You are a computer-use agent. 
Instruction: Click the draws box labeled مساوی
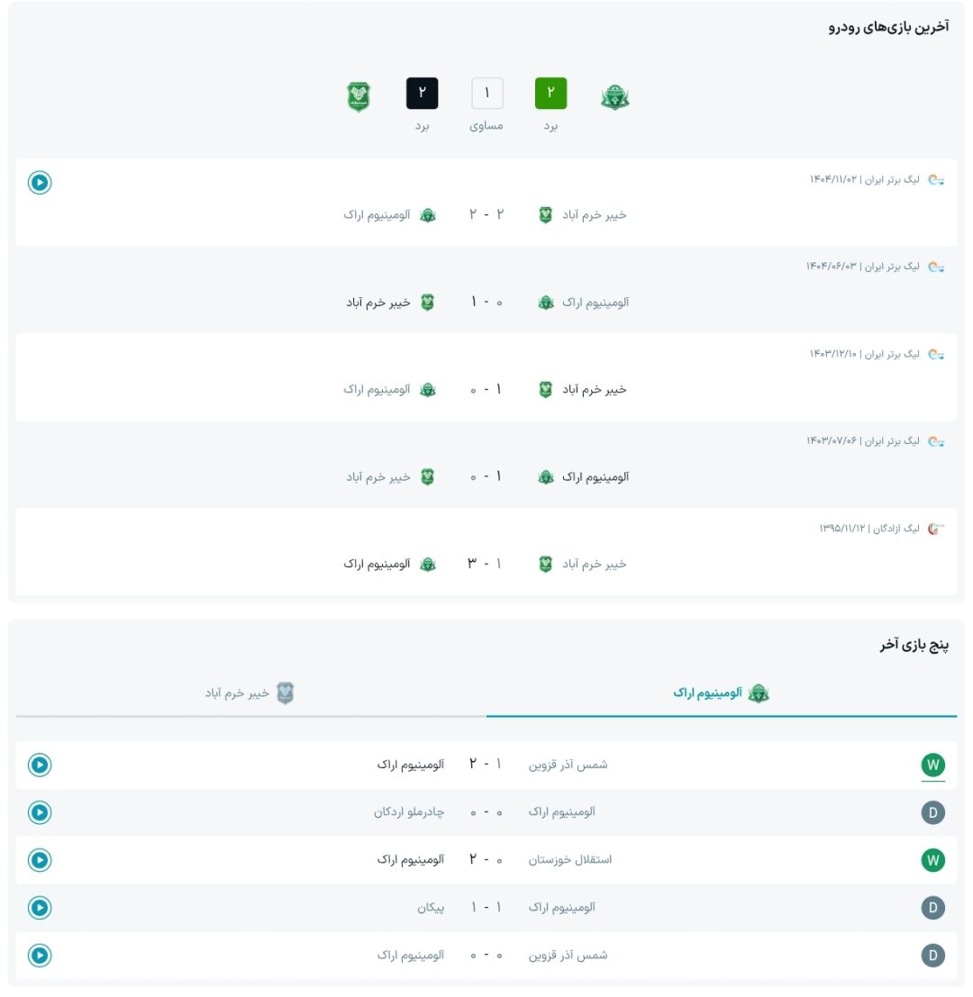pyautogui.click(x=487, y=94)
